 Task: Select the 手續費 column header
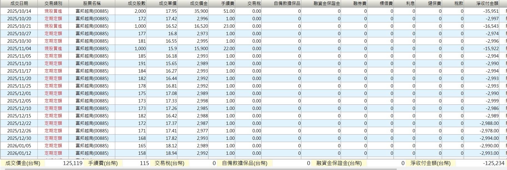point(228,4)
